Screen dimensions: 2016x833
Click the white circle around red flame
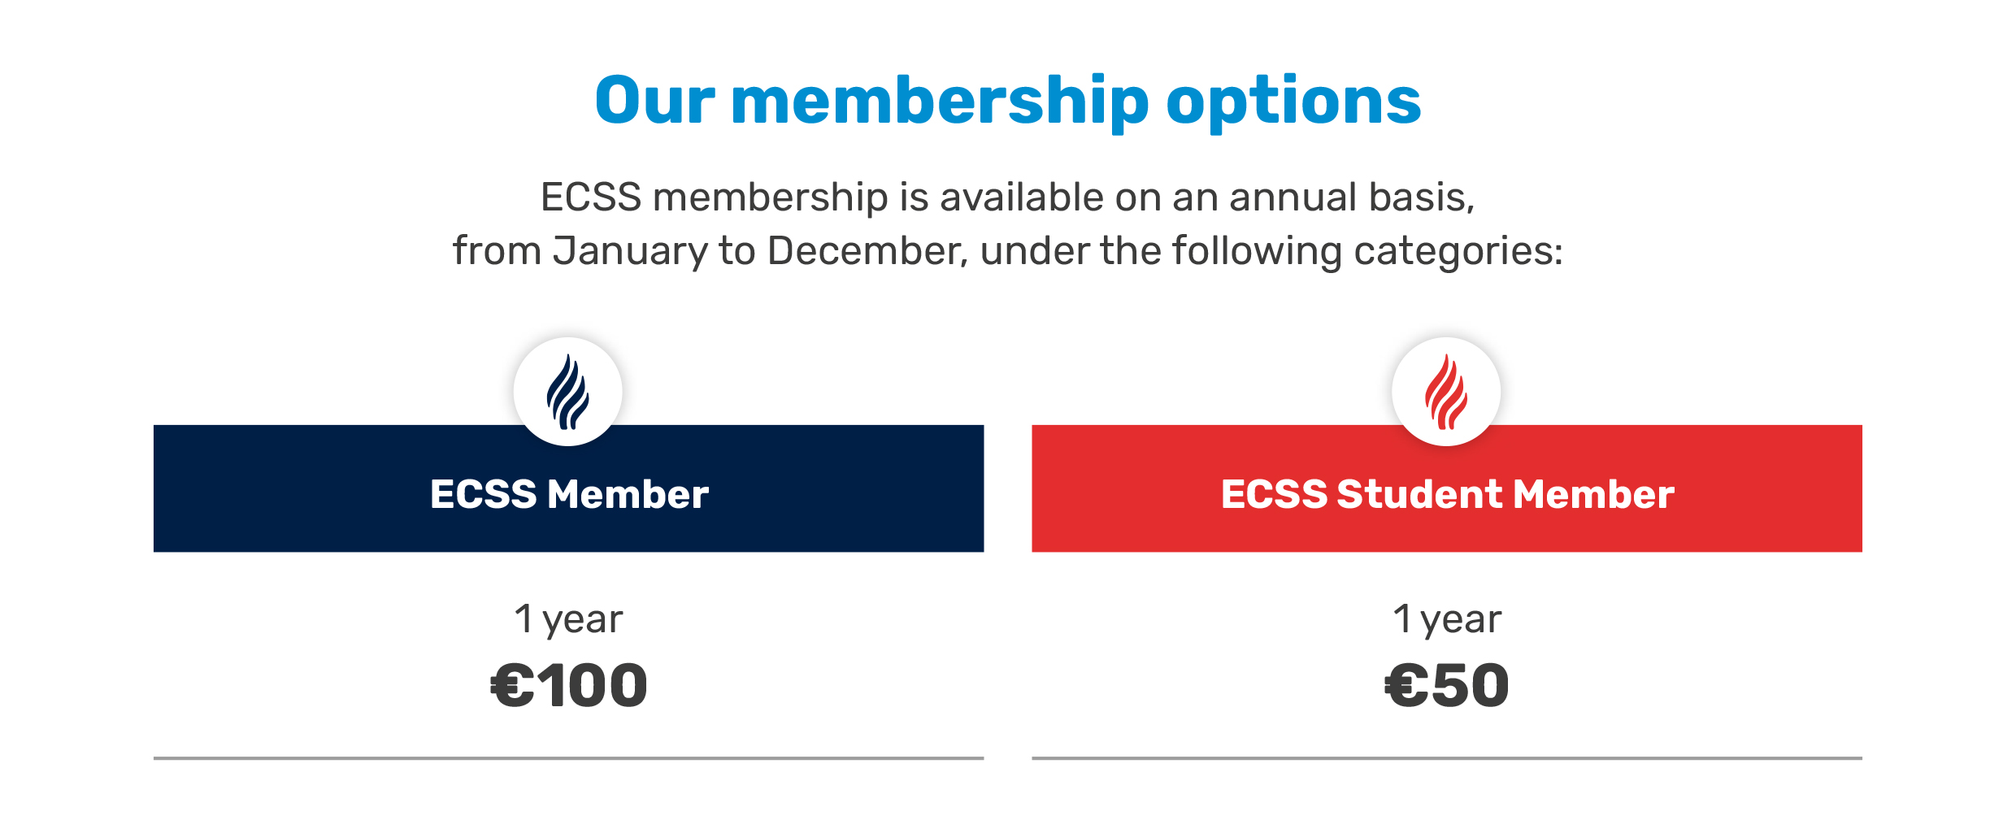[x=1446, y=392]
